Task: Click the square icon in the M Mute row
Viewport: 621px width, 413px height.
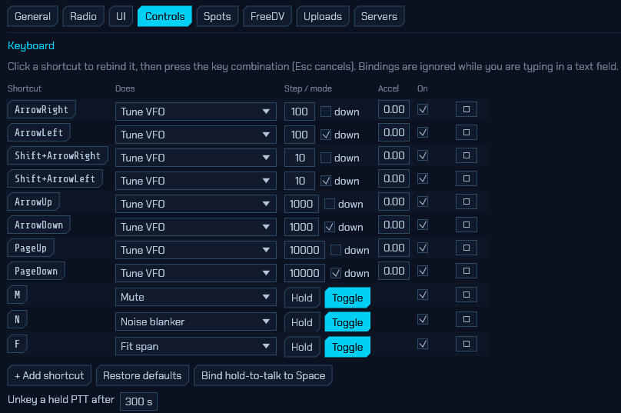Action: coord(467,295)
